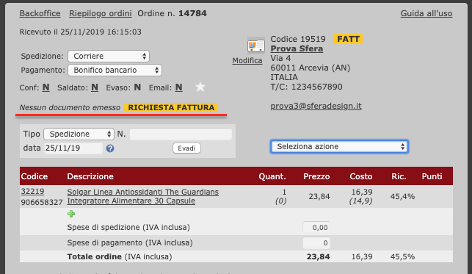The height and width of the screenshot is (274, 472).
Task: Open the Spedizione Corriere dropdown
Action: (x=109, y=56)
